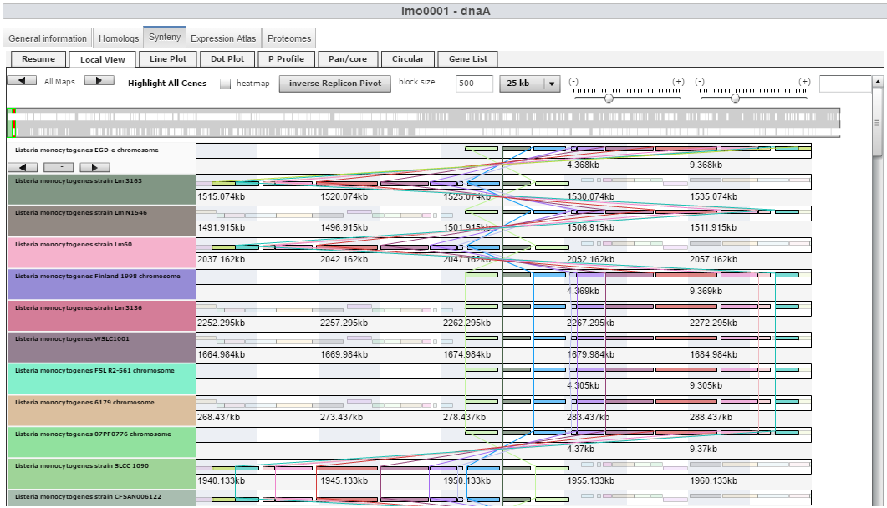Click the All Maps right arrow button

99,81
